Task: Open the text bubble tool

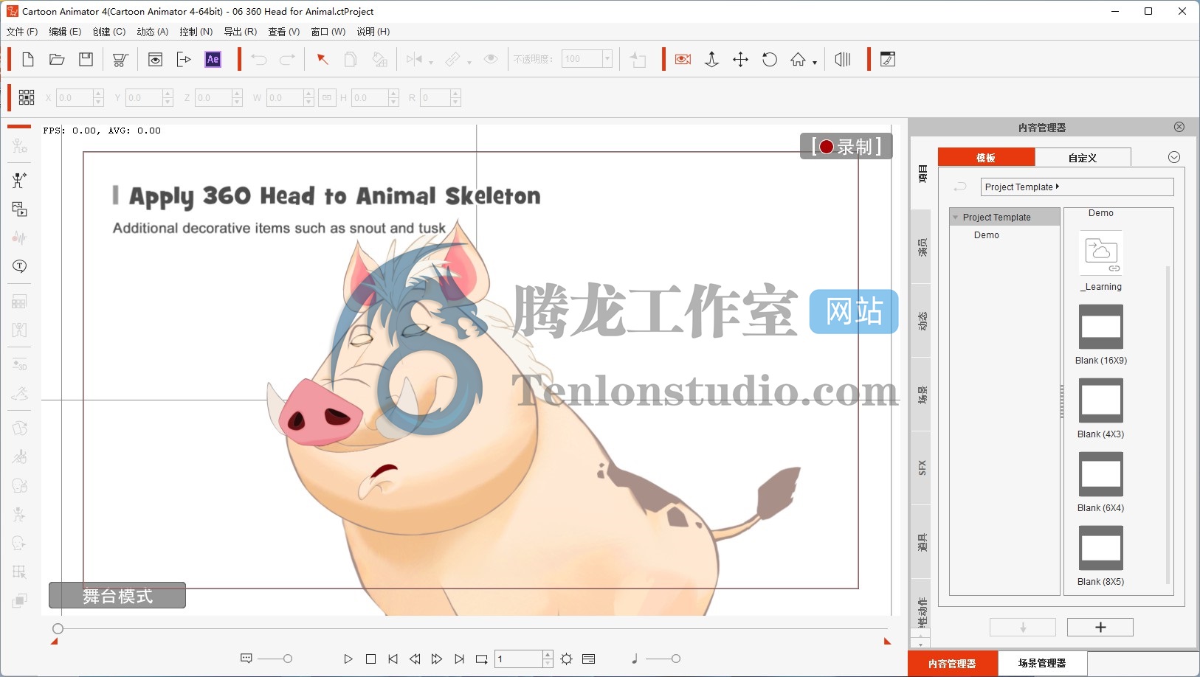Action: tap(19, 266)
